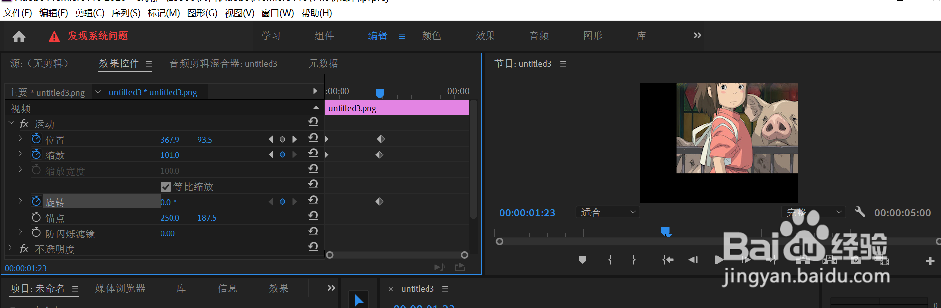
Task: Click the Effect Controls zoom bar right handle
Action: 464,255
